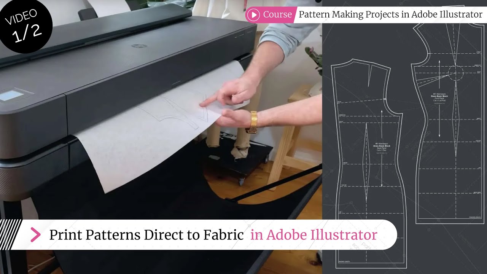The image size is (487, 274).
Task: Click 'Print Patterns Direct to Fabric' text
Action: click(146, 235)
